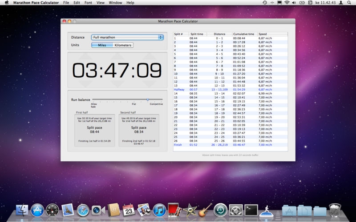
Task: Open the Marathon Pace Calculator dock icon
Action: (266, 210)
